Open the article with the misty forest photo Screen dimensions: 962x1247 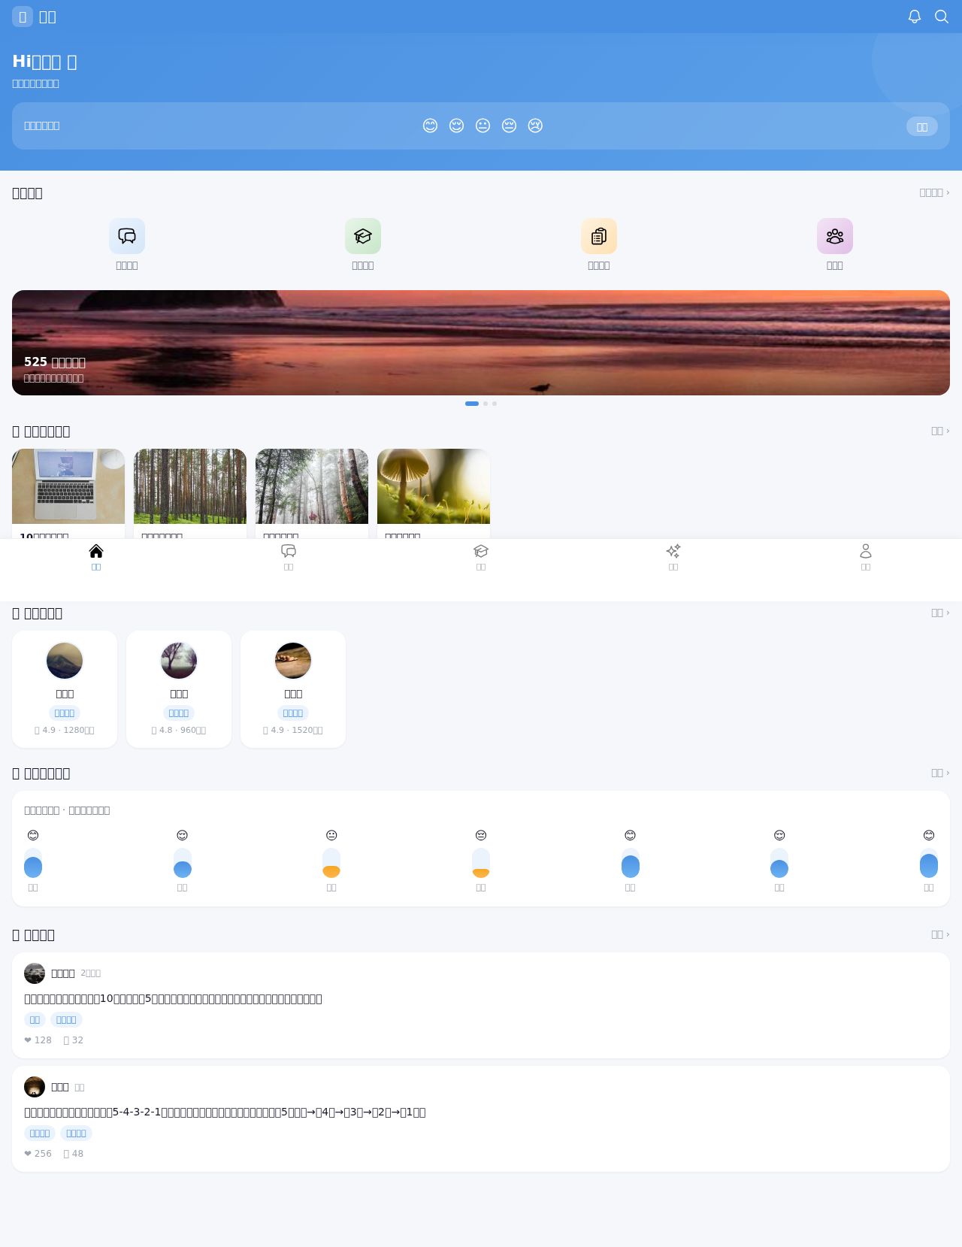312,493
